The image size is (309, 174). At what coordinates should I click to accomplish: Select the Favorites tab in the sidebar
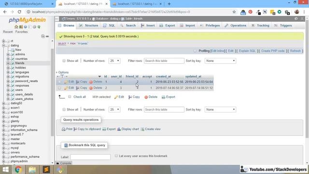coord(21,32)
